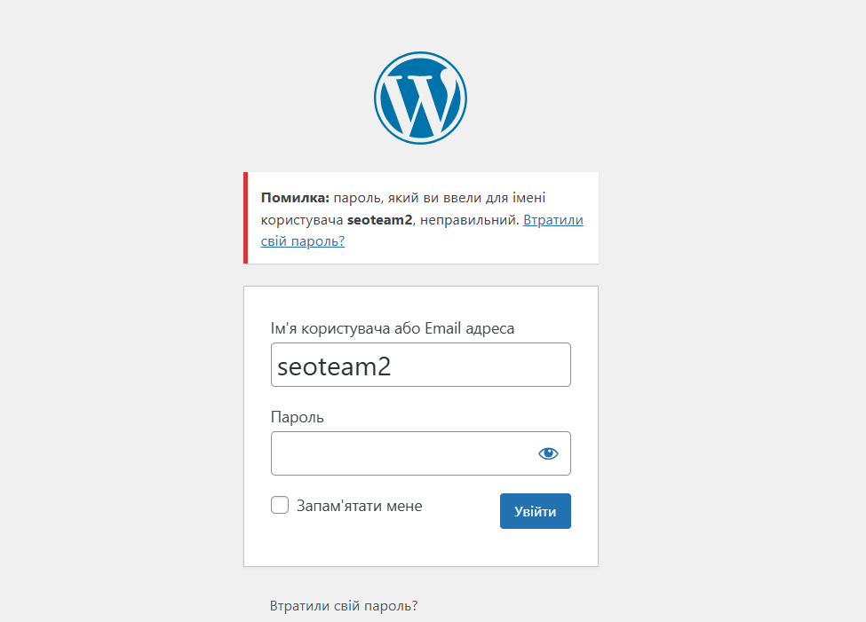The image size is (866, 622).
Task: Click the white "W" inside the logo
Action: [420, 100]
